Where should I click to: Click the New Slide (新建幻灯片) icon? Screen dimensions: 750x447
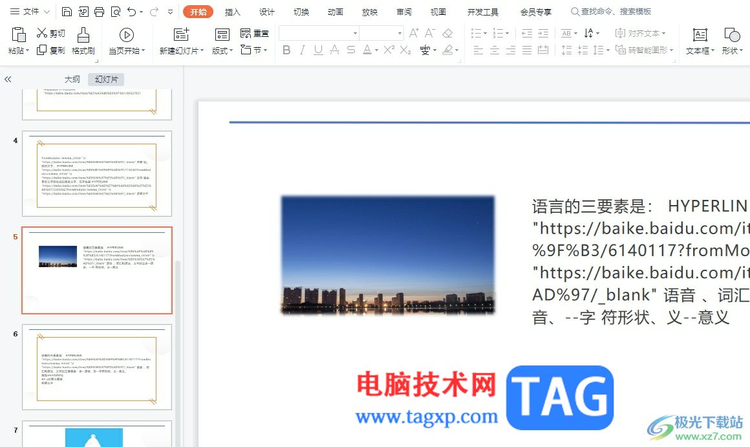(181, 34)
